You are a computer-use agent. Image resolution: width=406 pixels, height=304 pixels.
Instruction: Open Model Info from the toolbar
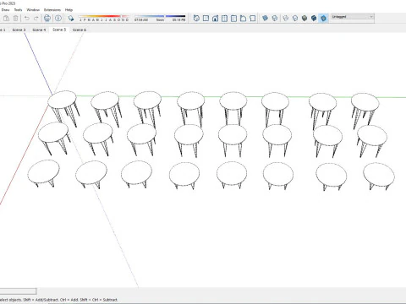(58, 19)
